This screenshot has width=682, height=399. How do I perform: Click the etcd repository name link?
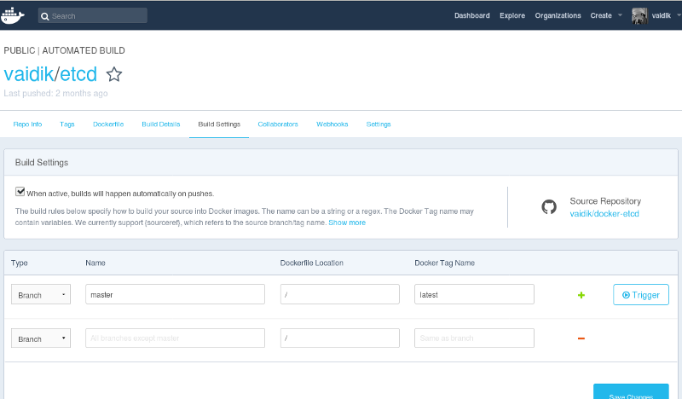coord(78,74)
